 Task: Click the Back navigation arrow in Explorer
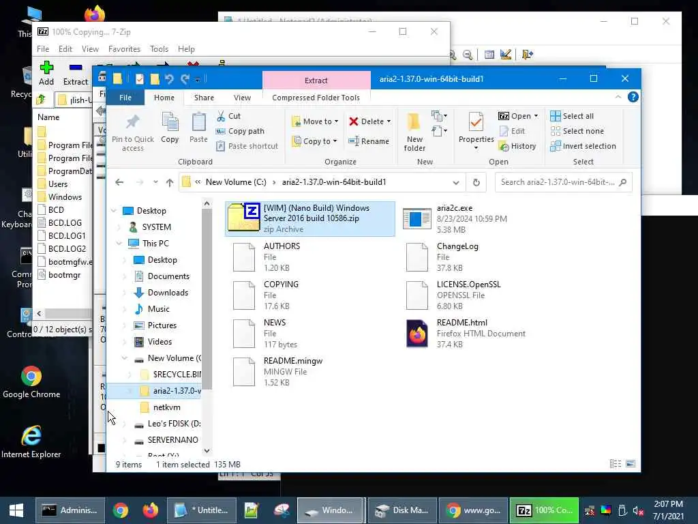119,182
